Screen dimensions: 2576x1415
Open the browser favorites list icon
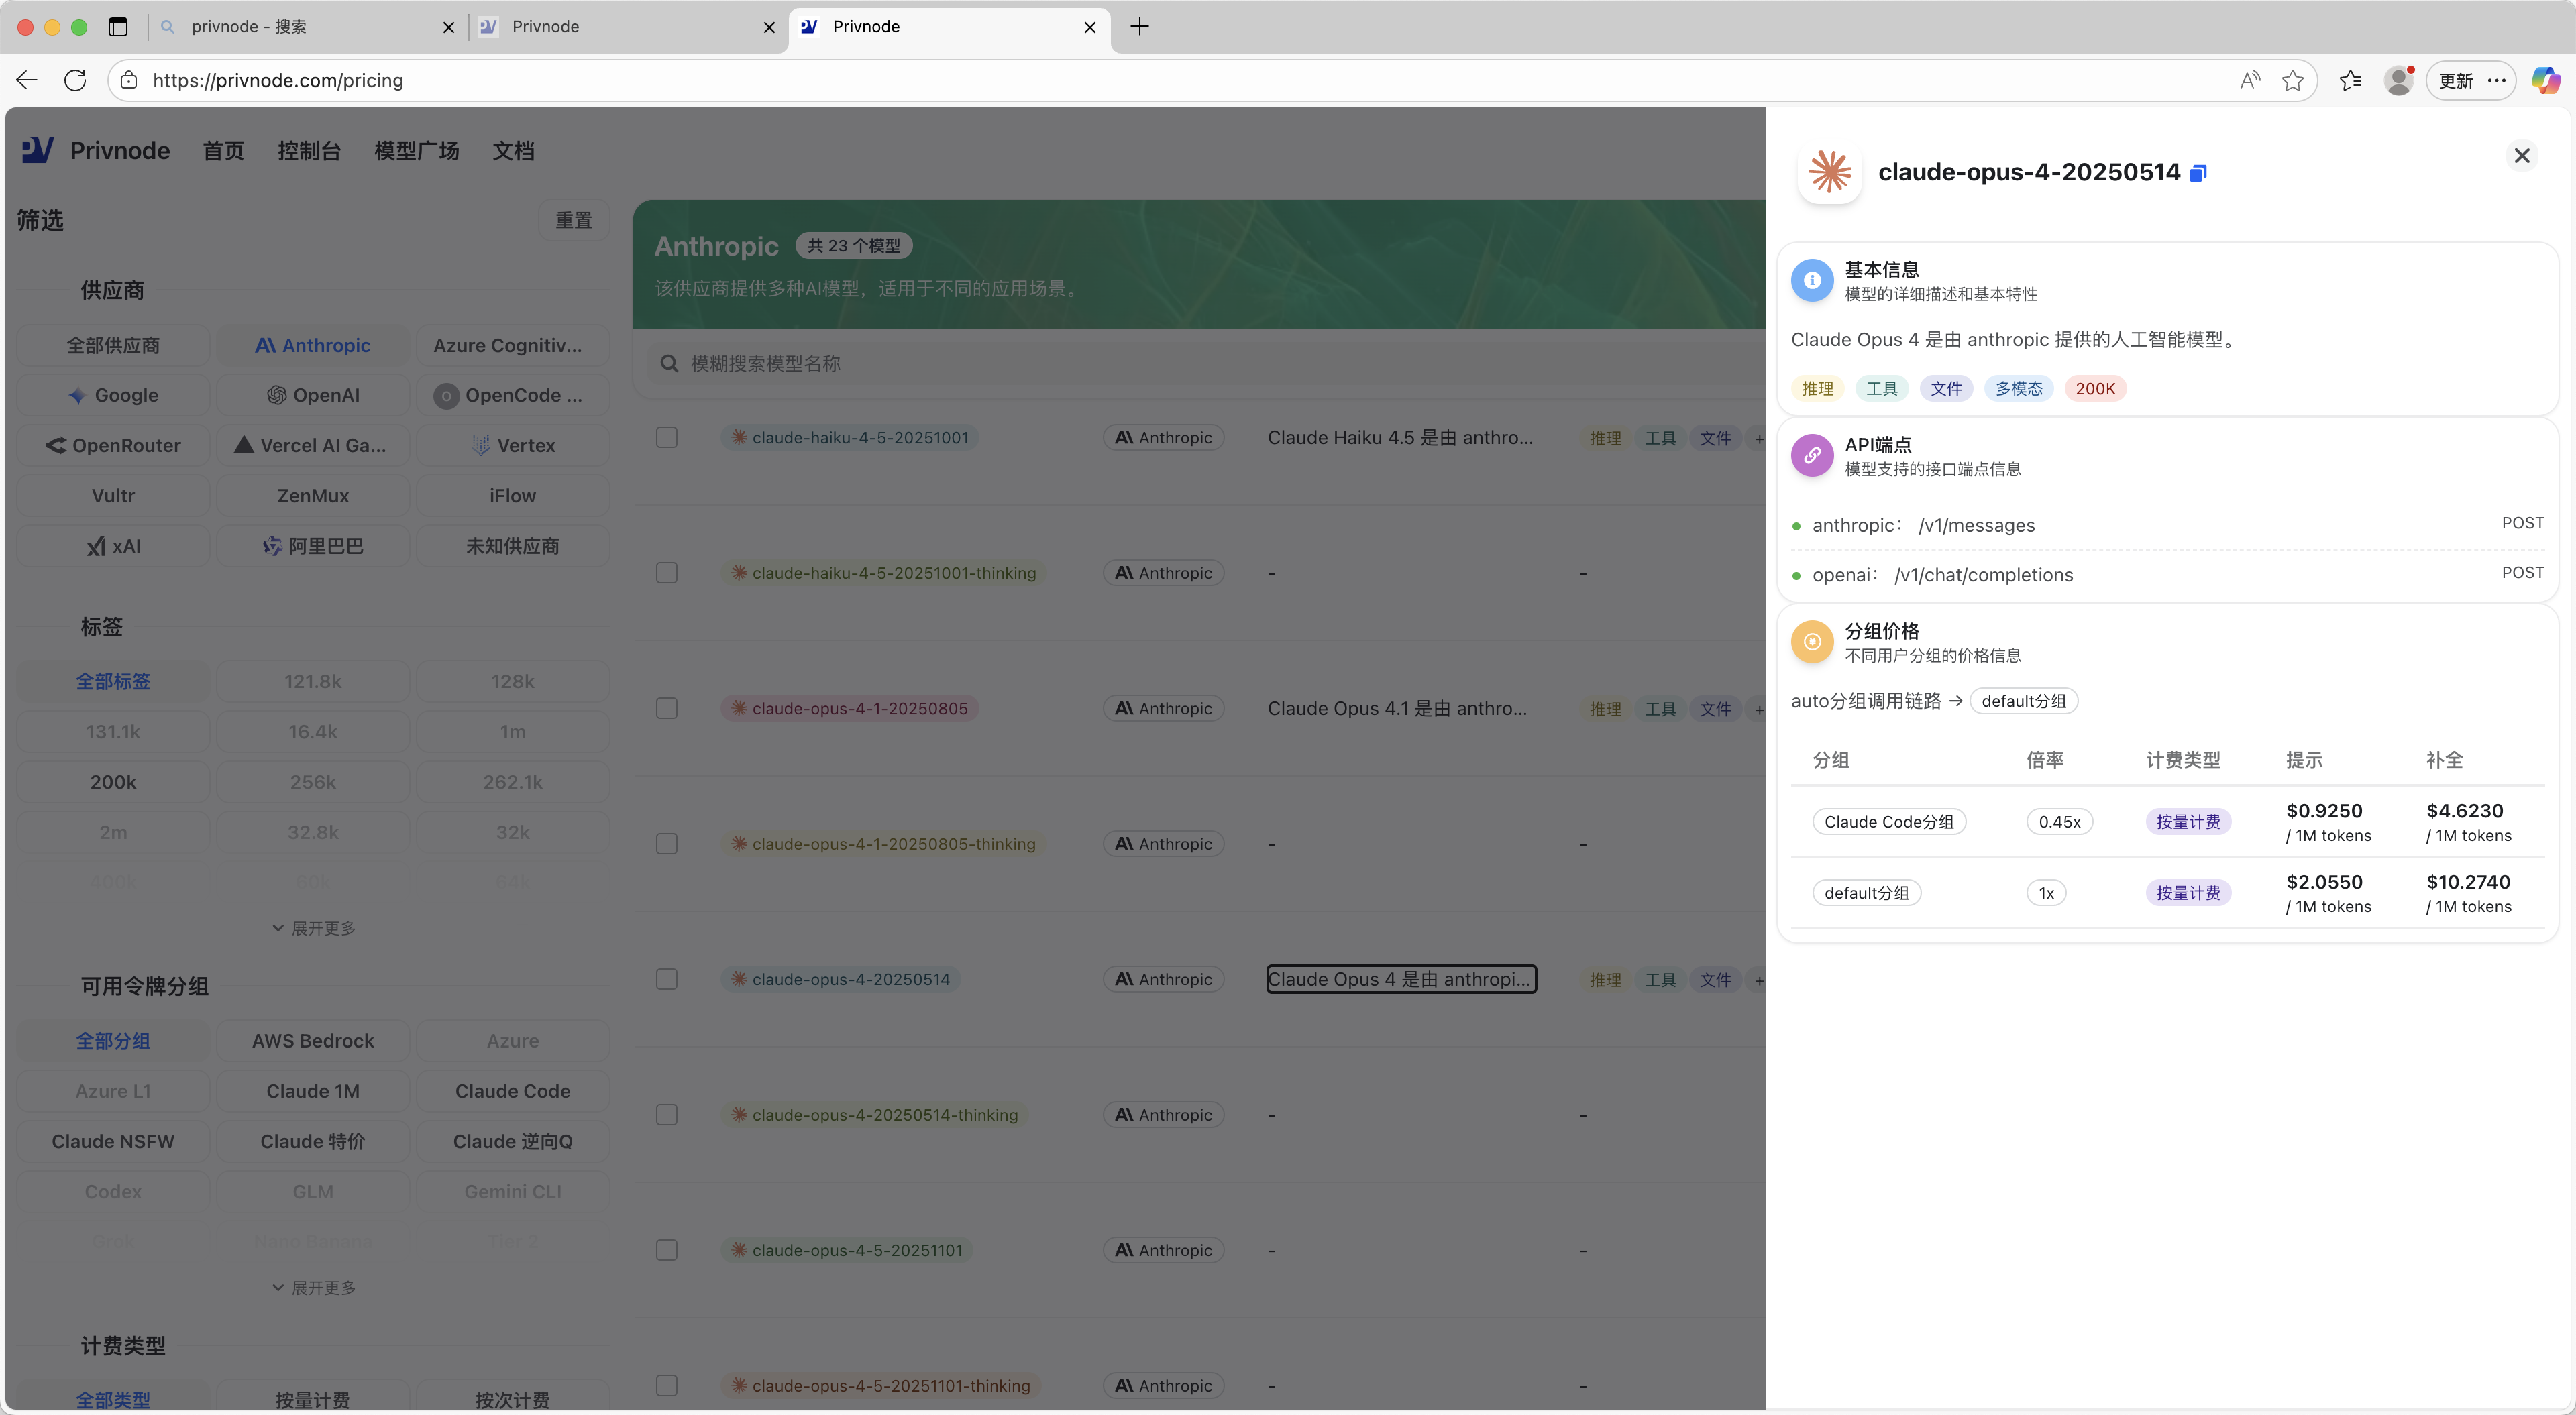(x=2349, y=81)
